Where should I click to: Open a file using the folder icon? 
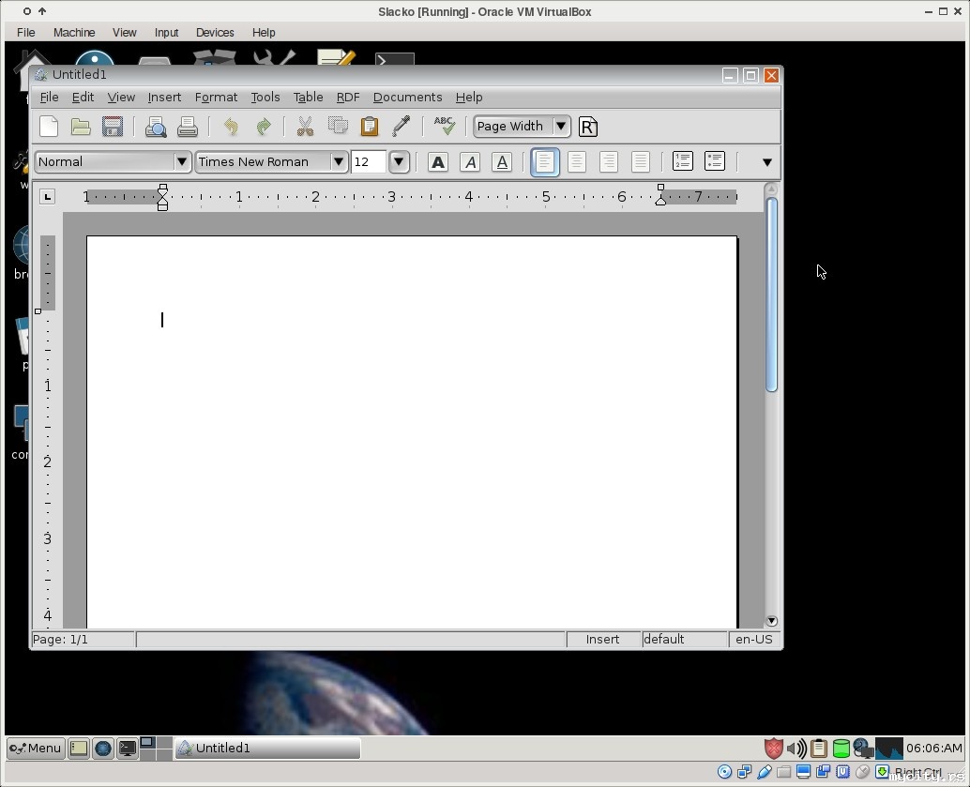(81, 127)
